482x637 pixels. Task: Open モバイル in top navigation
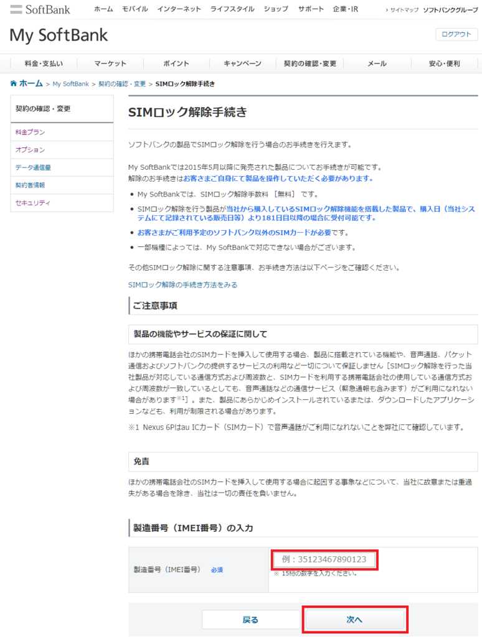(135, 9)
